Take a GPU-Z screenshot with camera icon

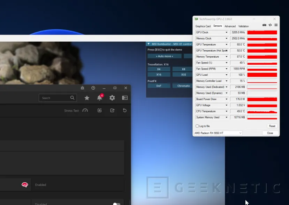(x=264, y=25)
